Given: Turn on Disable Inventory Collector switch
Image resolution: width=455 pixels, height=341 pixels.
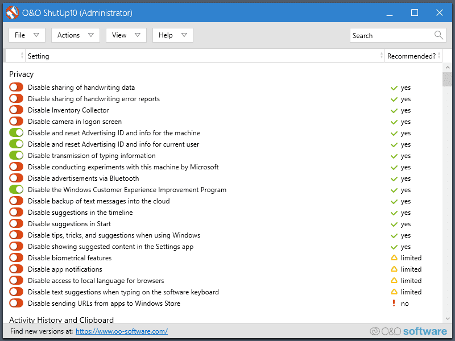Looking at the screenshot, I should click(x=16, y=110).
